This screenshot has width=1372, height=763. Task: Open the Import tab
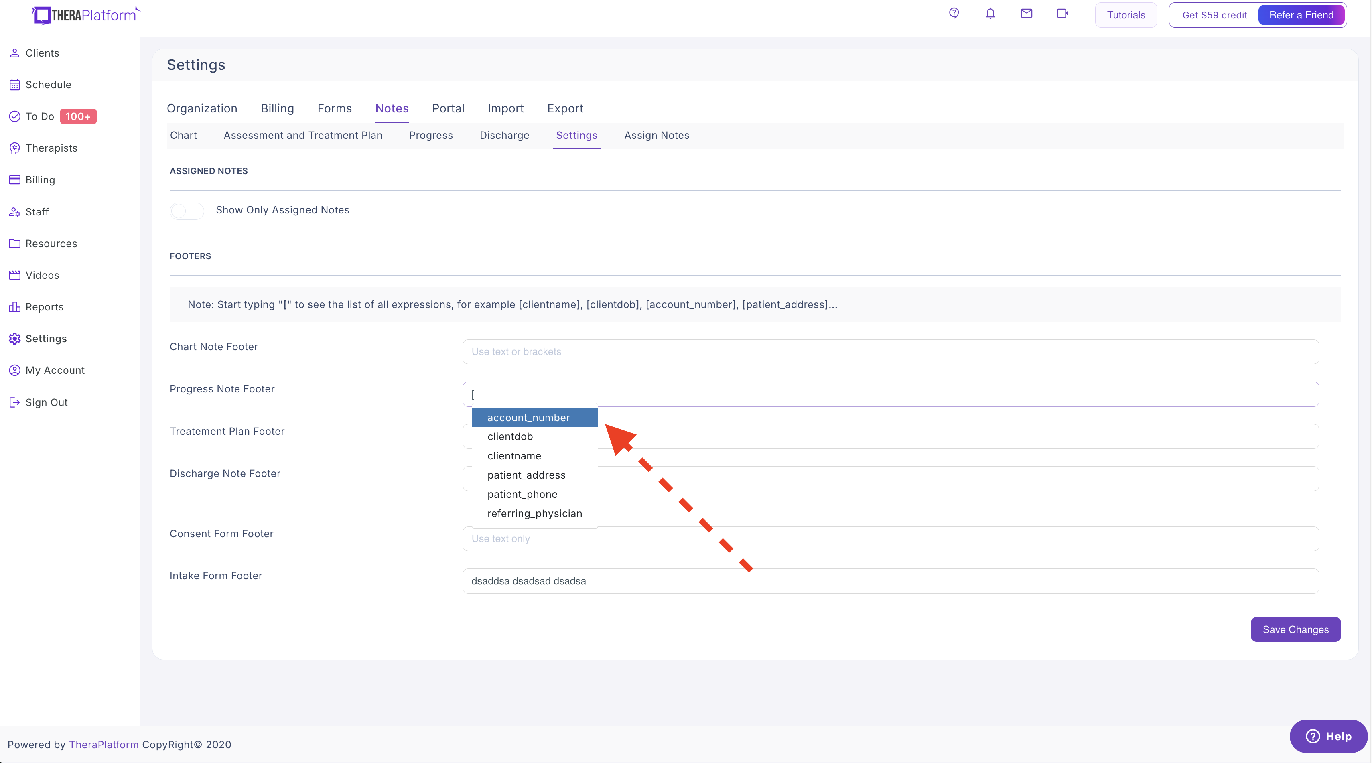pos(505,108)
